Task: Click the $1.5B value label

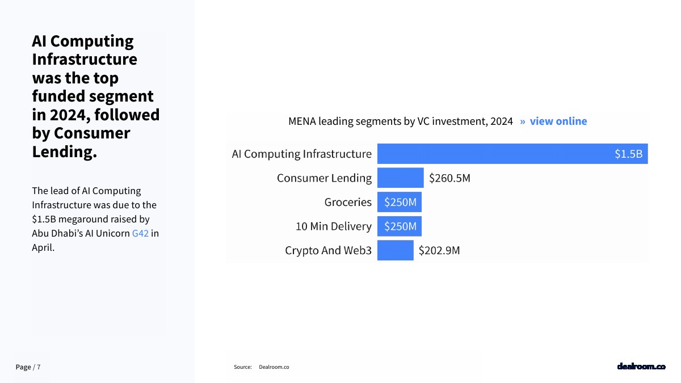Action: (x=628, y=154)
